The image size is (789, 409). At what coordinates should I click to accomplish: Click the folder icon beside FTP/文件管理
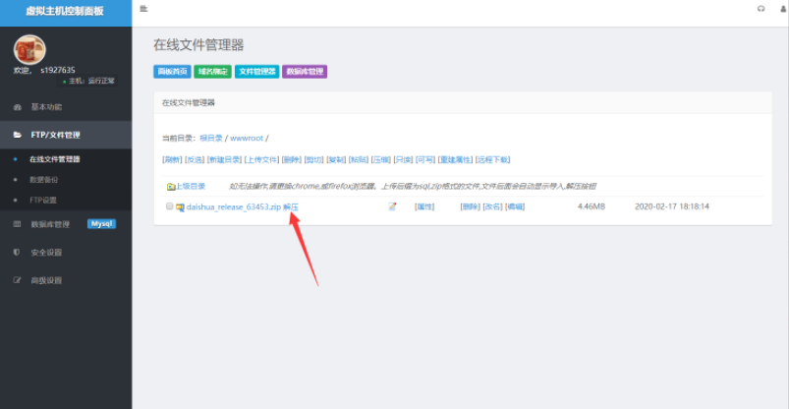click(x=17, y=135)
